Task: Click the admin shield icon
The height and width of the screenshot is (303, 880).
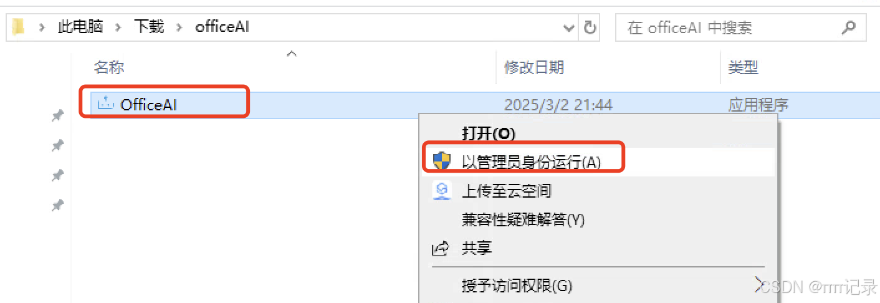Action: (441, 161)
